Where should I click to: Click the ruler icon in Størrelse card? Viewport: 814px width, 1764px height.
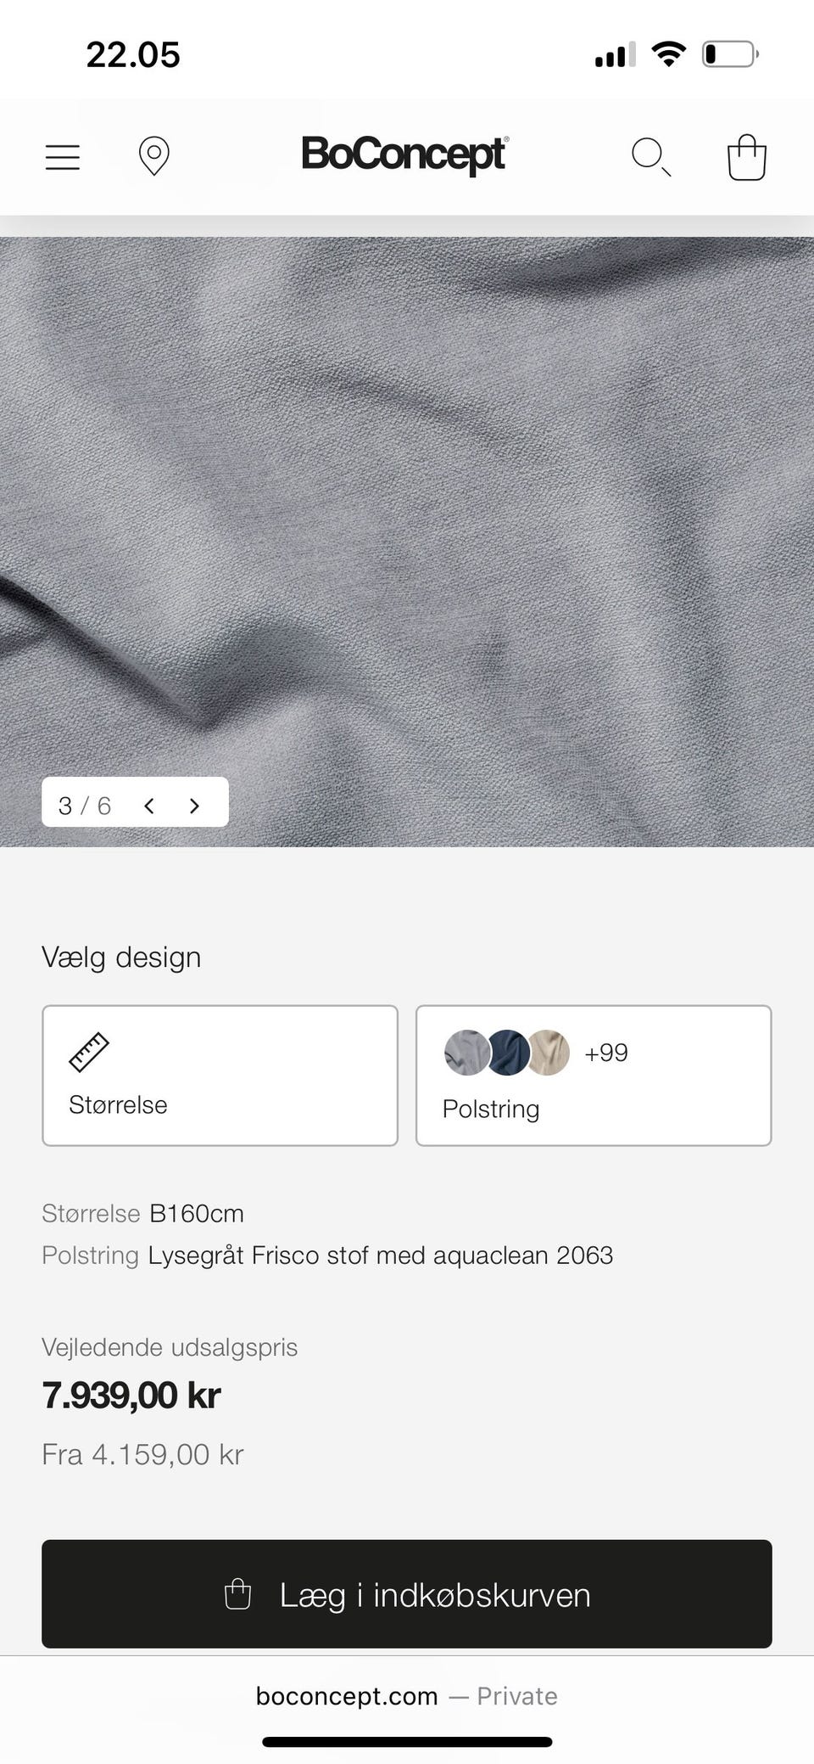(89, 1052)
